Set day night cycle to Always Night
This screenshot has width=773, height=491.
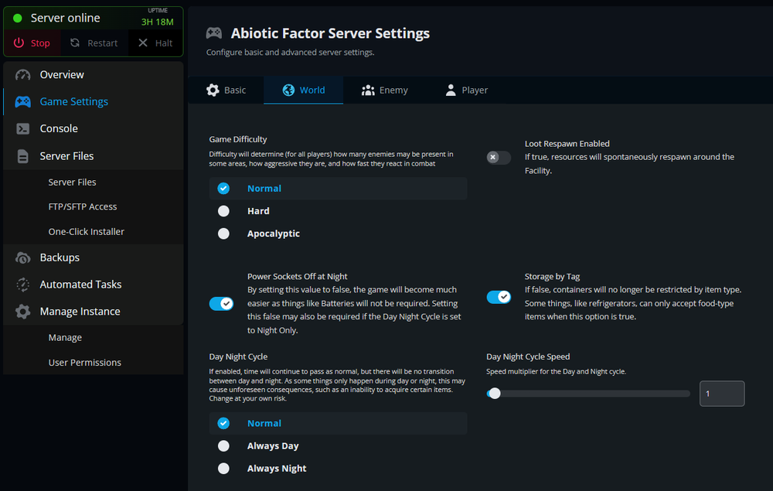(x=339, y=469)
